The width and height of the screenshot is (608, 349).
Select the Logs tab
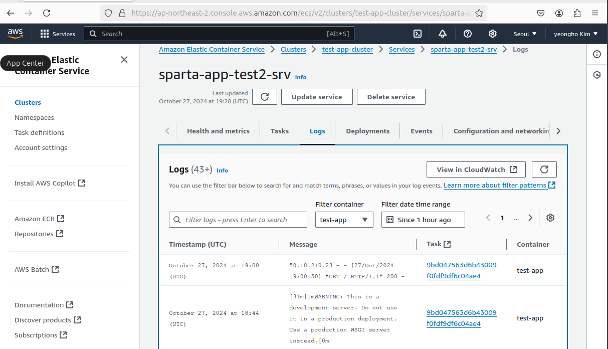point(317,131)
